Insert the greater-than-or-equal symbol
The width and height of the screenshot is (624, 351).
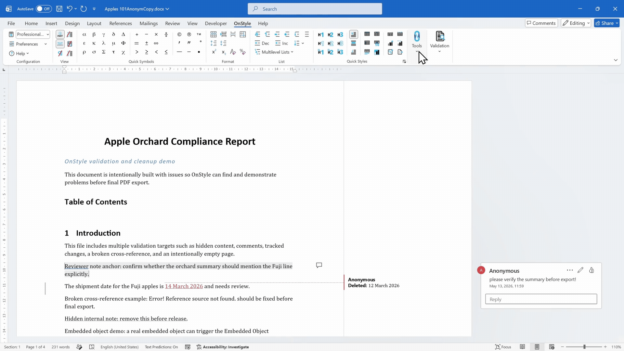click(147, 52)
